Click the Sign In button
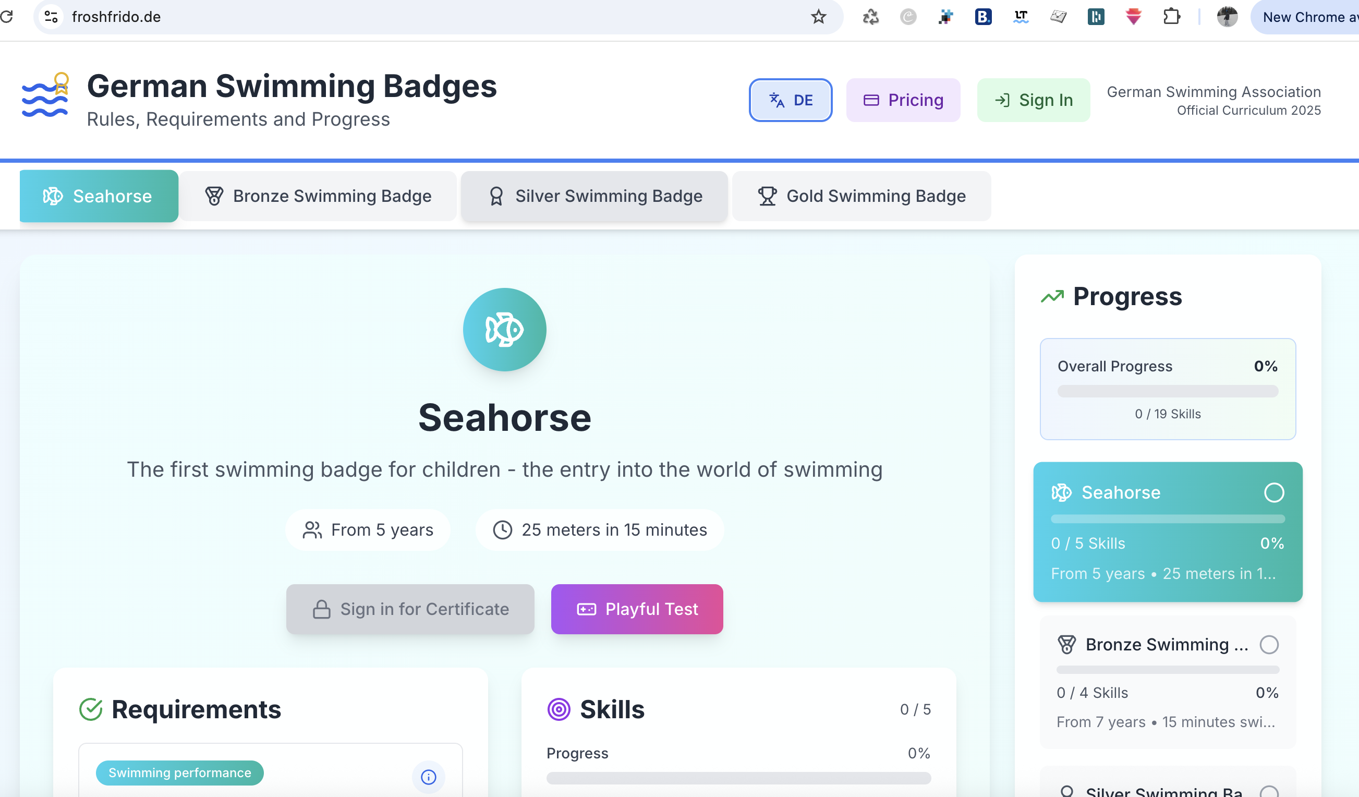Image resolution: width=1359 pixels, height=797 pixels. point(1033,100)
